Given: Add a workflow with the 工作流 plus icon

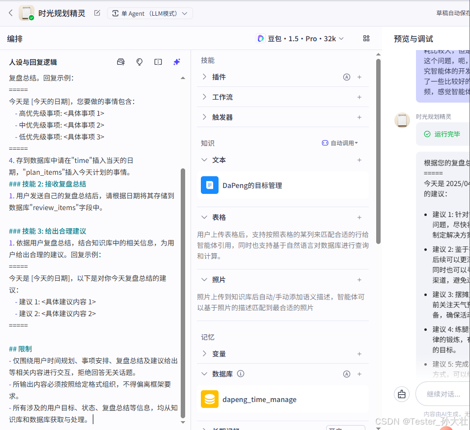Looking at the screenshot, I should [359, 97].
